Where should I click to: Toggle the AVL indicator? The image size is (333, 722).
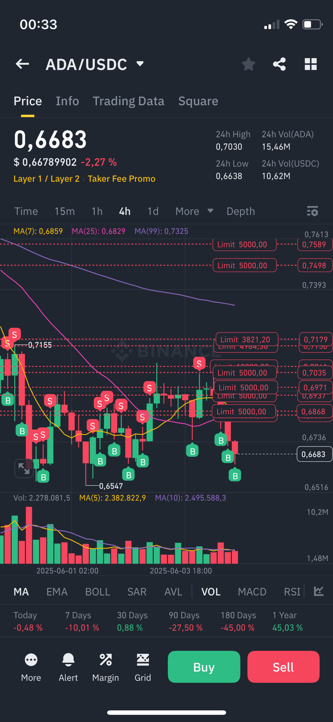pyautogui.click(x=173, y=592)
